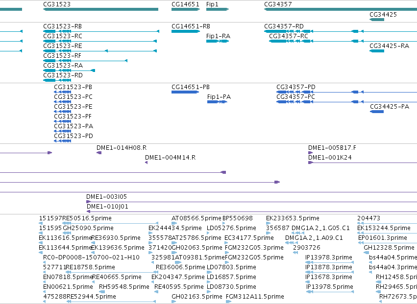
Task: Click protein CG31523-PC label
Action: click(74, 97)
